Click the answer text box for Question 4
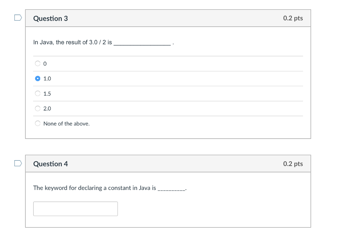This screenshot has height=241, width=346. [75, 209]
